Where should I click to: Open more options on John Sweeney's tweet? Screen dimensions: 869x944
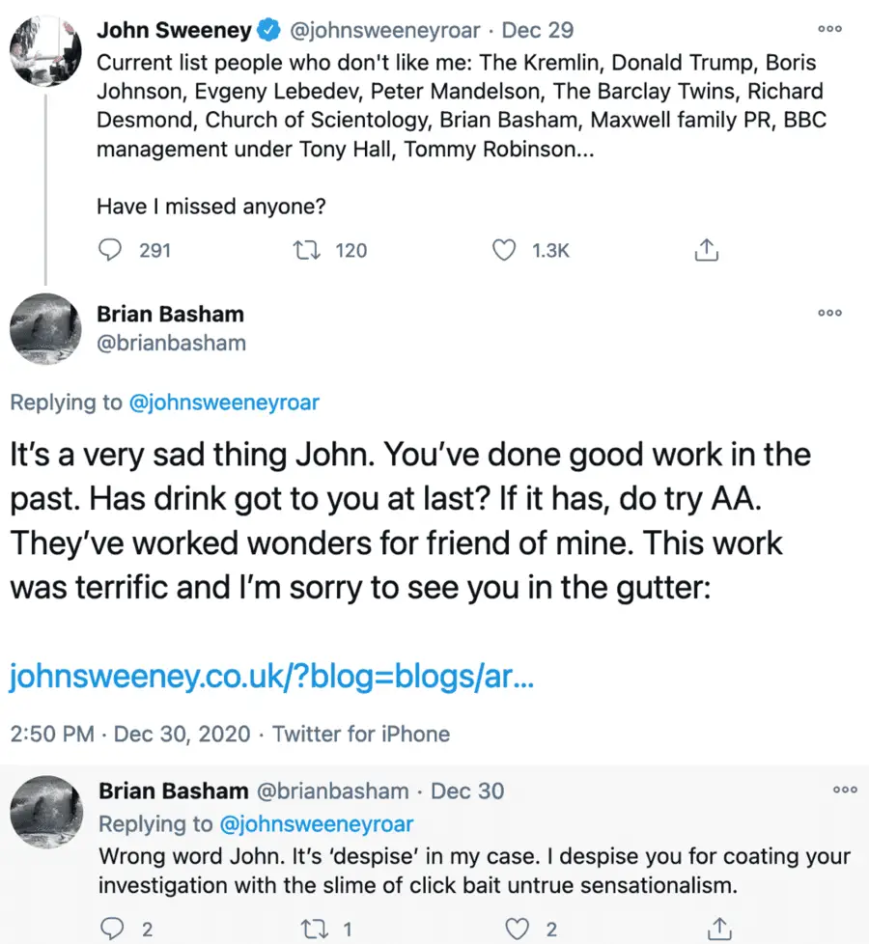pyautogui.click(x=829, y=29)
